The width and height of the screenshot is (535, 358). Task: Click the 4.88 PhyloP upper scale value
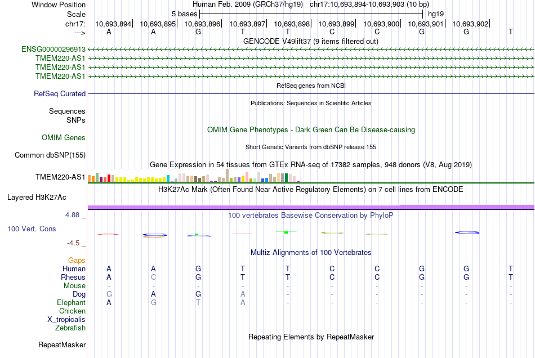pos(72,215)
